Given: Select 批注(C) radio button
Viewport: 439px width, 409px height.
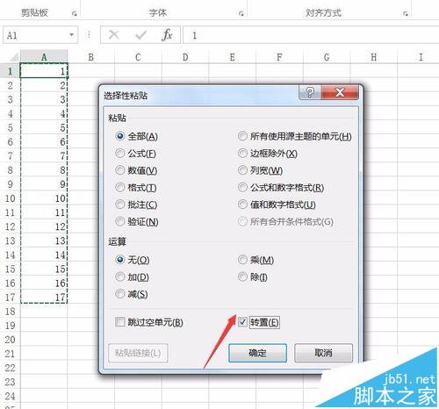Looking at the screenshot, I should (120, 204).
